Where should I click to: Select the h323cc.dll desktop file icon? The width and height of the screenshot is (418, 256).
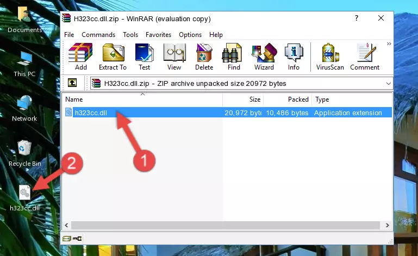(x=25, y=198)
